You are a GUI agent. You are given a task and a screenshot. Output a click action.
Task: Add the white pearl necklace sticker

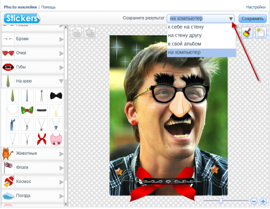tap(13, 110)
